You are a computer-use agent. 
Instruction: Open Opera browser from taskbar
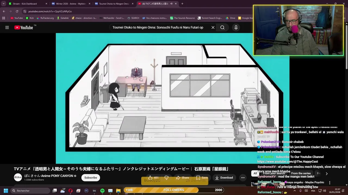[x=71, y=190]
